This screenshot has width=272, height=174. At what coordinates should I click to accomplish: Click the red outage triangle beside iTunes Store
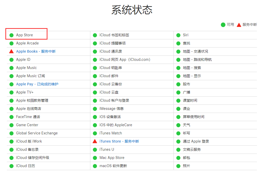point(95,141)
